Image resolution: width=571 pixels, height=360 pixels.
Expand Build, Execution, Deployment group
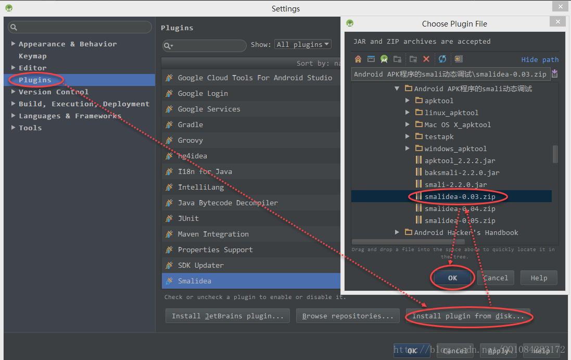pos(13,104)
